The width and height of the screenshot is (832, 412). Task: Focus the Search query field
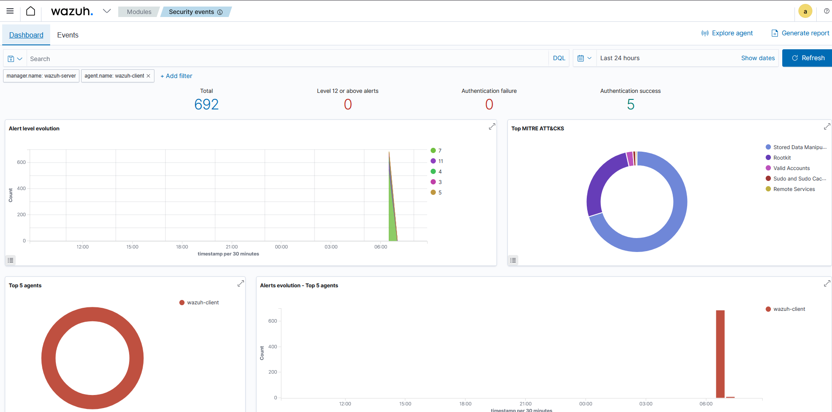click(x=287, y=58)
